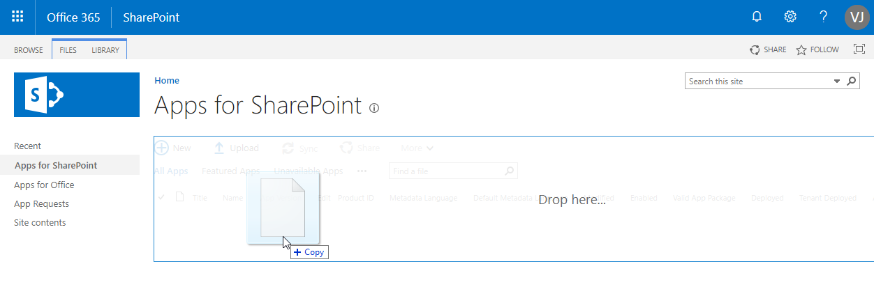Select the All Apps view
Image resolution: width=874 pixels, height=287 pixels.
pos(171,171)
